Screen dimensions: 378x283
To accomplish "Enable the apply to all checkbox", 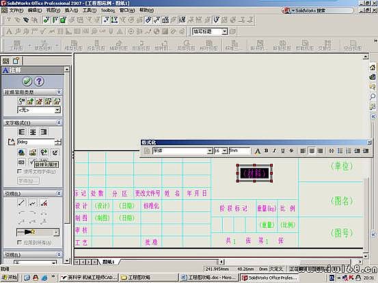I will [20, 242].
